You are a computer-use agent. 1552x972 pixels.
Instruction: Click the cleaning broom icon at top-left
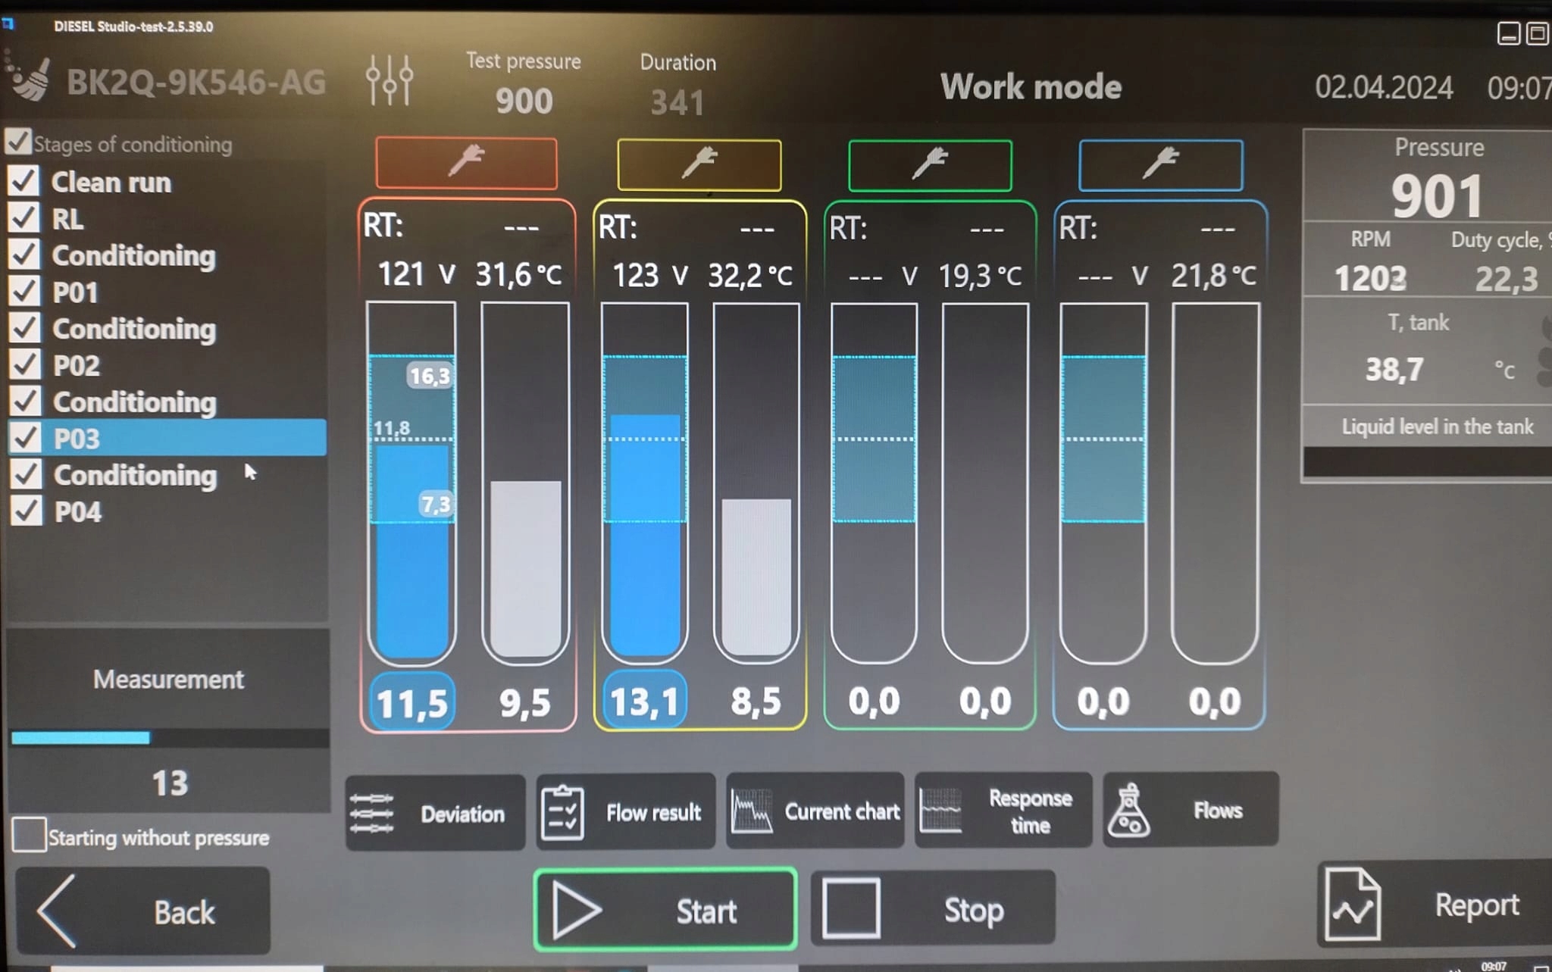tap(29, 79)
